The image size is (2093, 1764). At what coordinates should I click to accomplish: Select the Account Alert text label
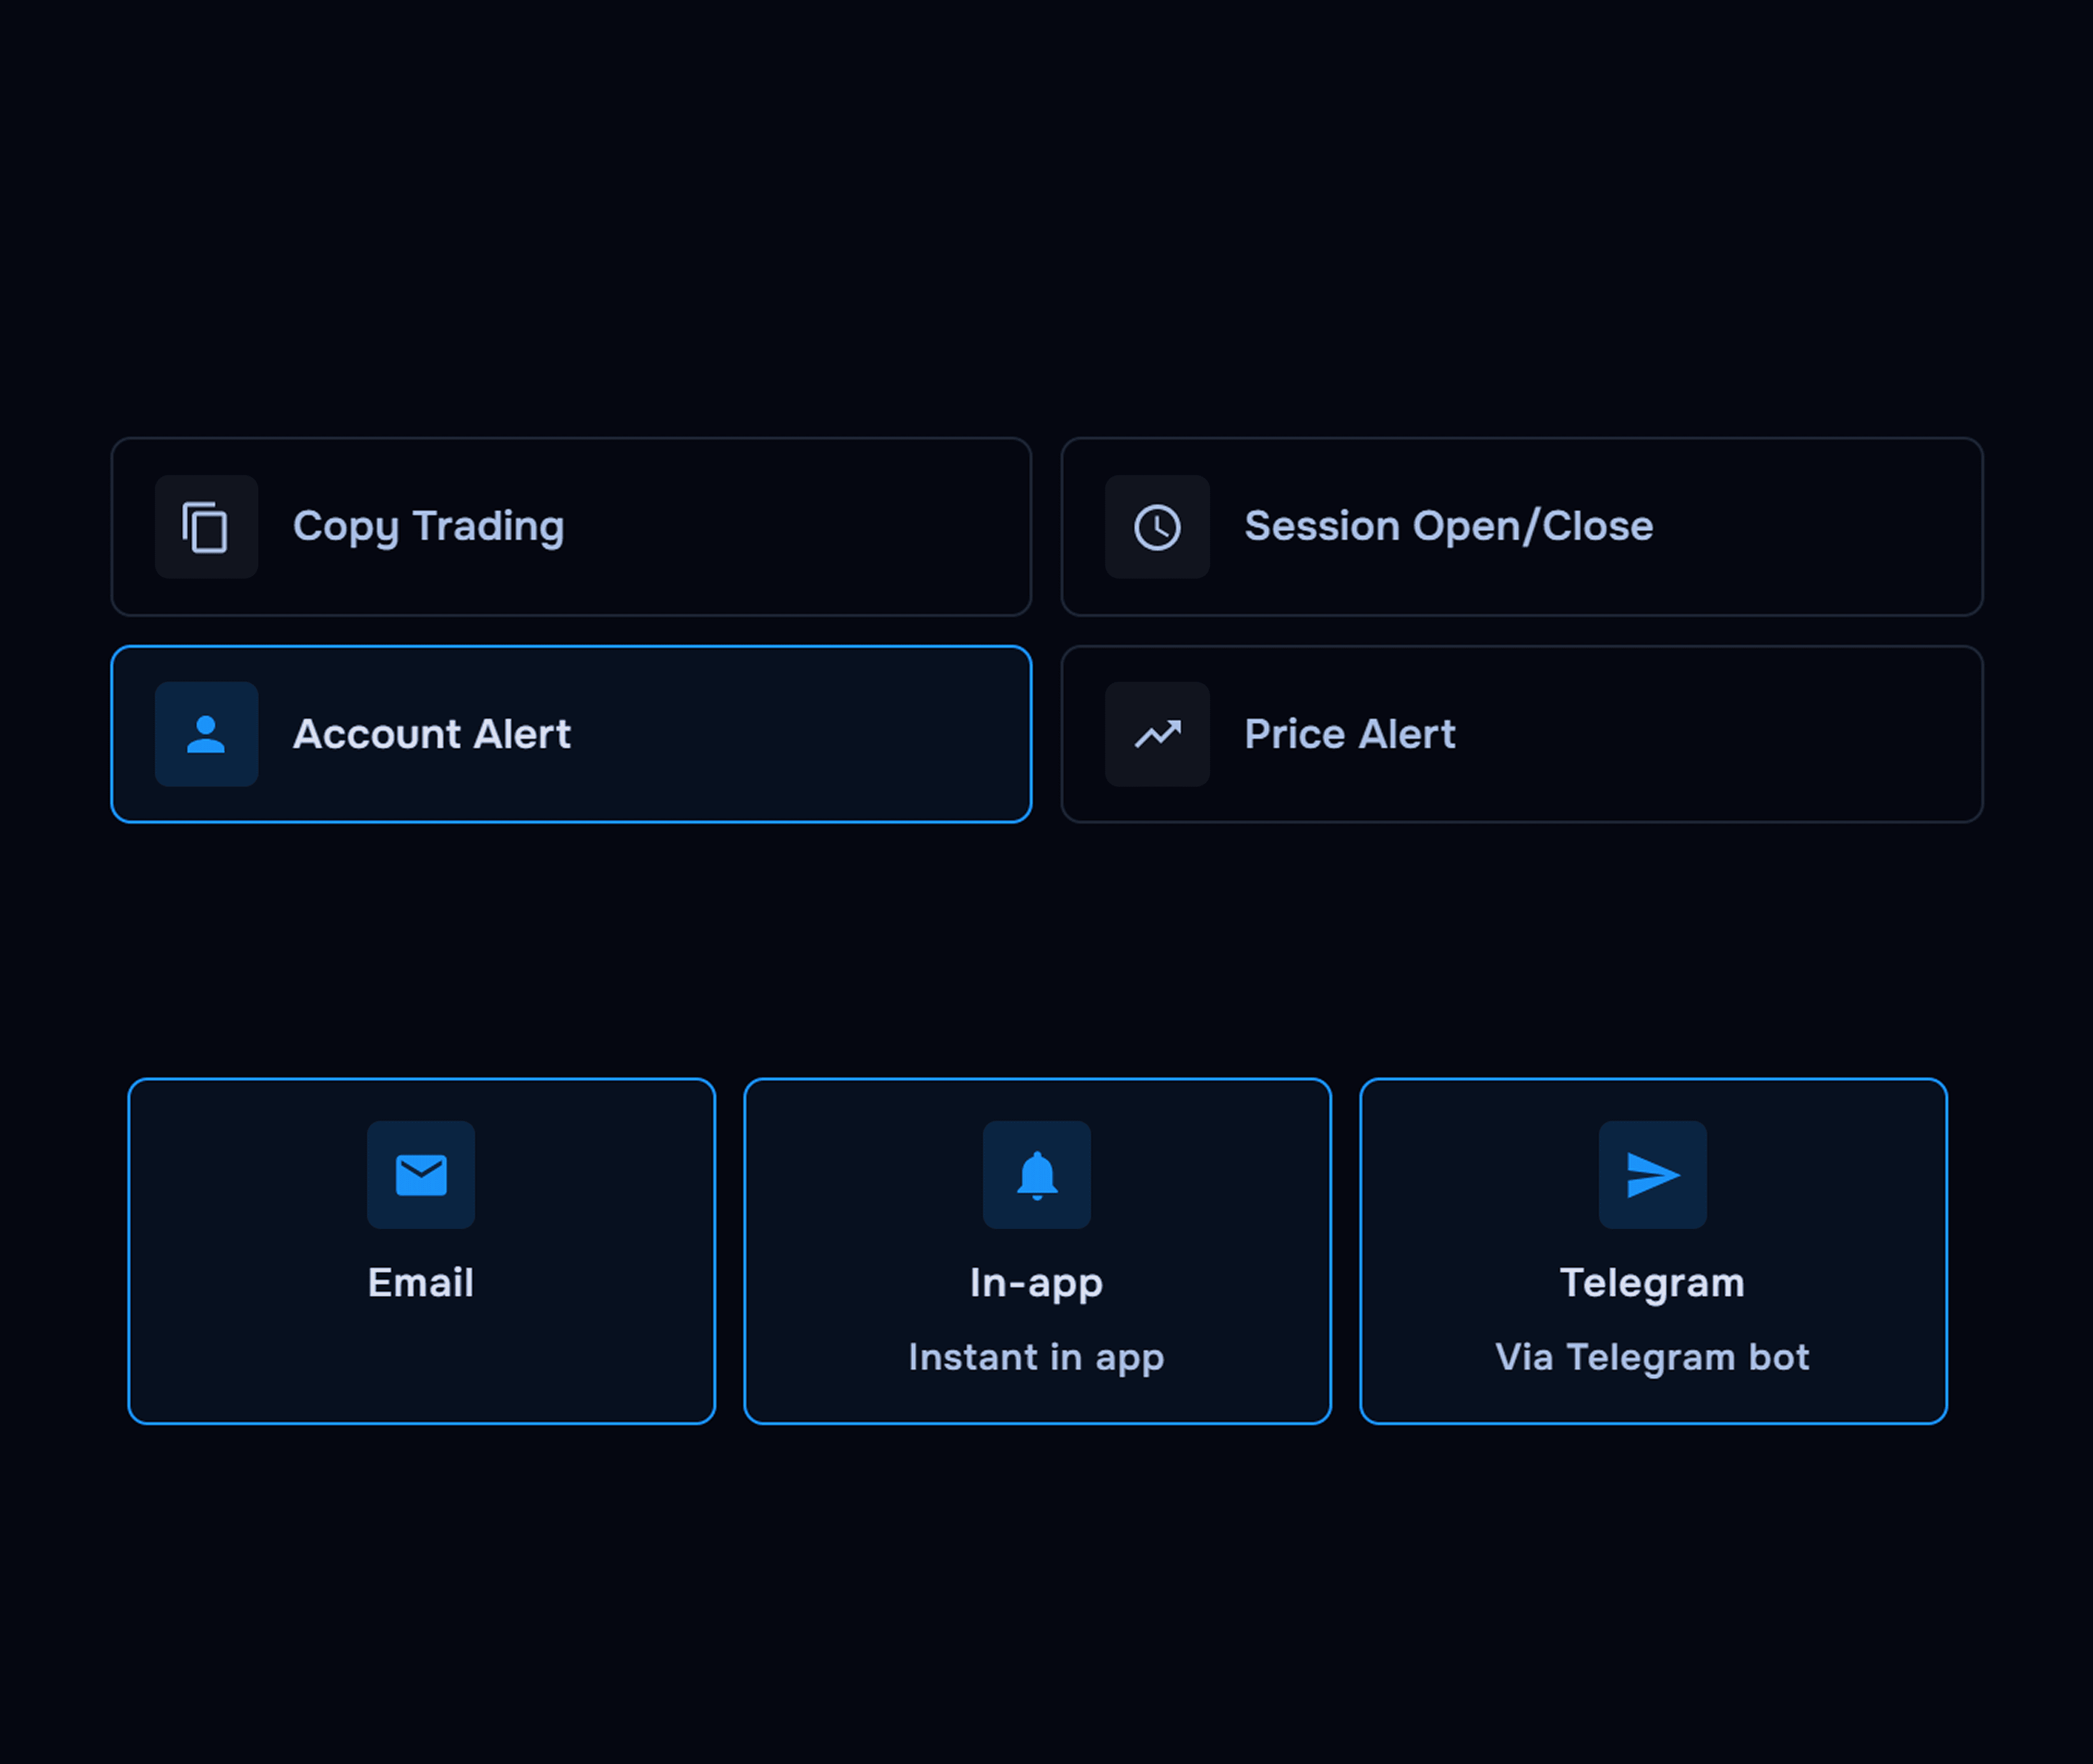point(431,734)
